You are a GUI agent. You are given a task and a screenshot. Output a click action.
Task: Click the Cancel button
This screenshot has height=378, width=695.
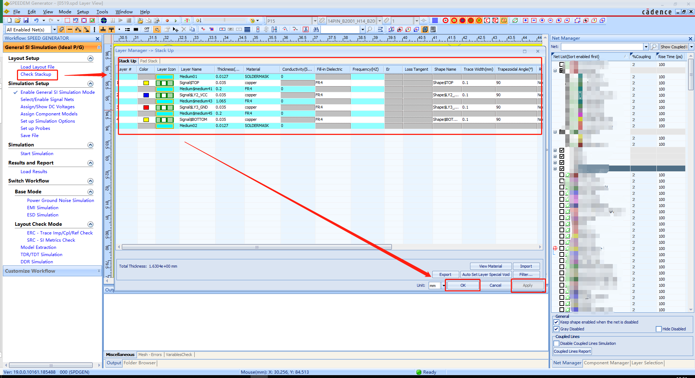[x=495, y=285]
